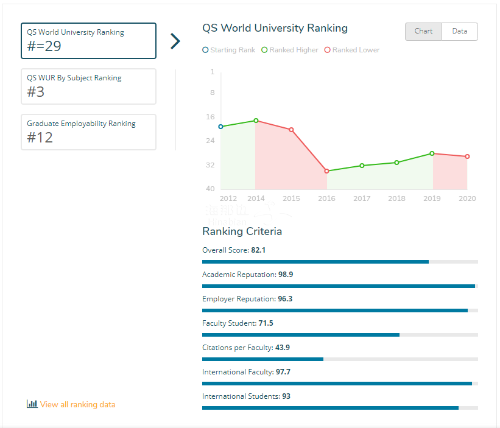Image resolution: width=500 pixels, height=428 pixels.
Task: Click the 2019 x-axis year label
Action: (x=432, y=198)
